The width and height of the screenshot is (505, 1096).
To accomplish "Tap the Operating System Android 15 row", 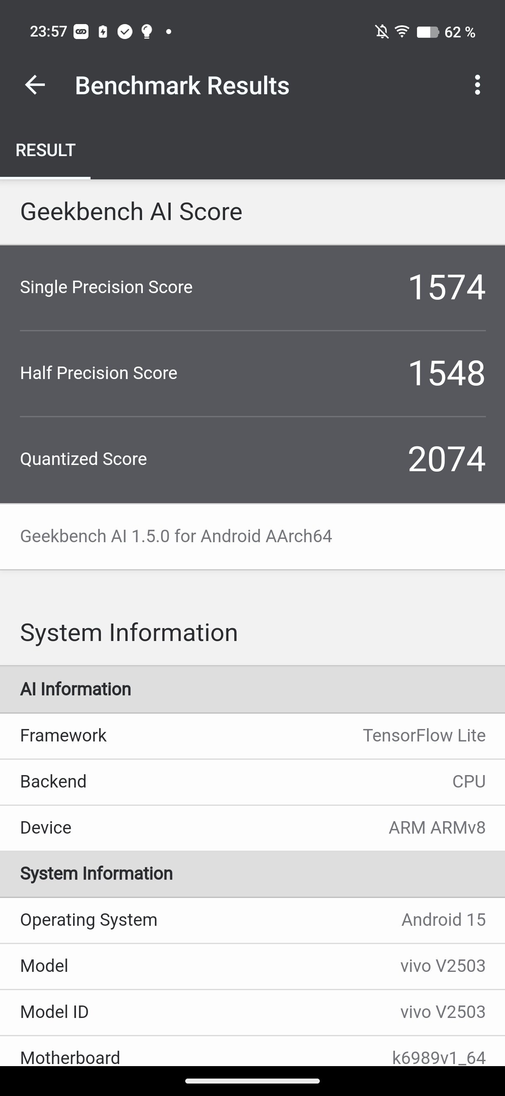I will [x=252, y=920].
